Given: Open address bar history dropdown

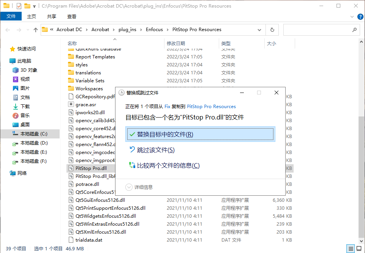Looking at the screenshot, I should pos(259,30).
